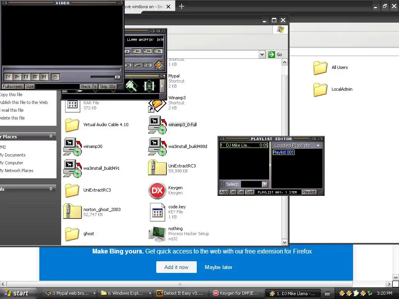Select Playlist 001 in Loaded Playlists
The width and height of the screenshot is (399, 299).
pos(283,152)
